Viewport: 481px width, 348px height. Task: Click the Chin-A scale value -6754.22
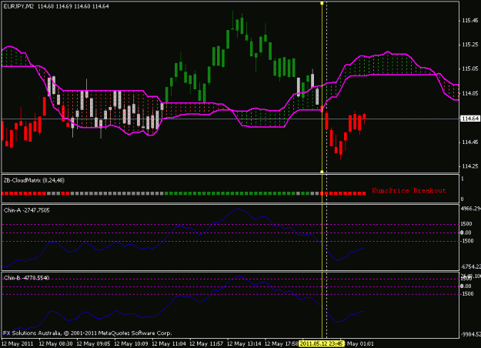(x=470, y=267)
